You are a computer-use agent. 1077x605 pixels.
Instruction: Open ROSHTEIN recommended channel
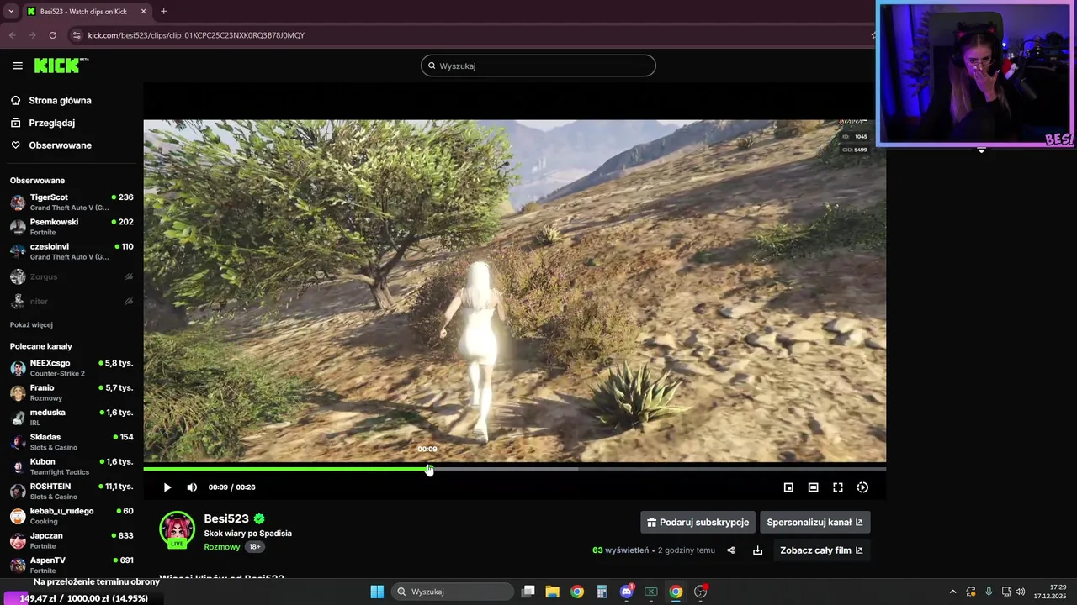[71, 491]
